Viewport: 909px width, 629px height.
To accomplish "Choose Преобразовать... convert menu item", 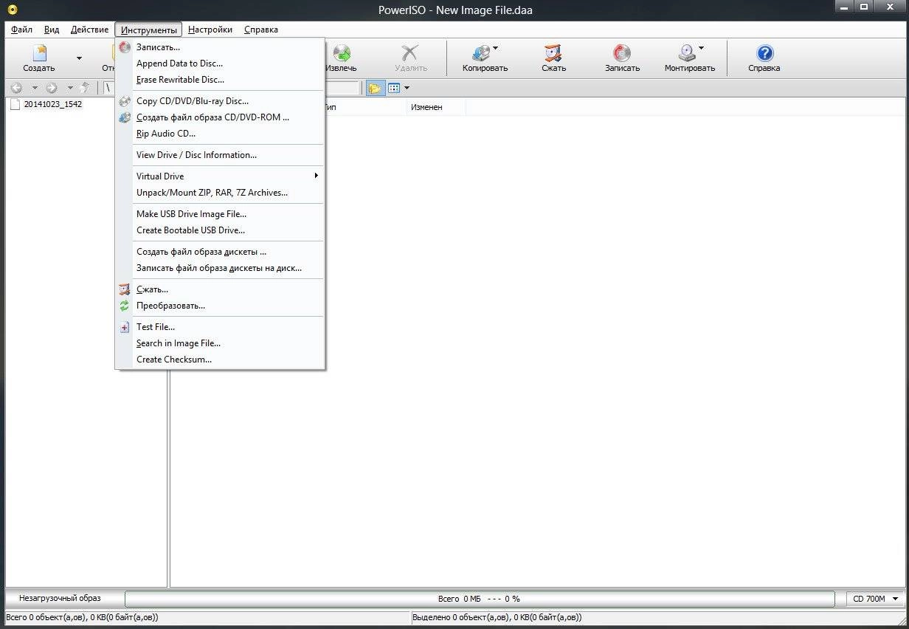I will 220,306.
